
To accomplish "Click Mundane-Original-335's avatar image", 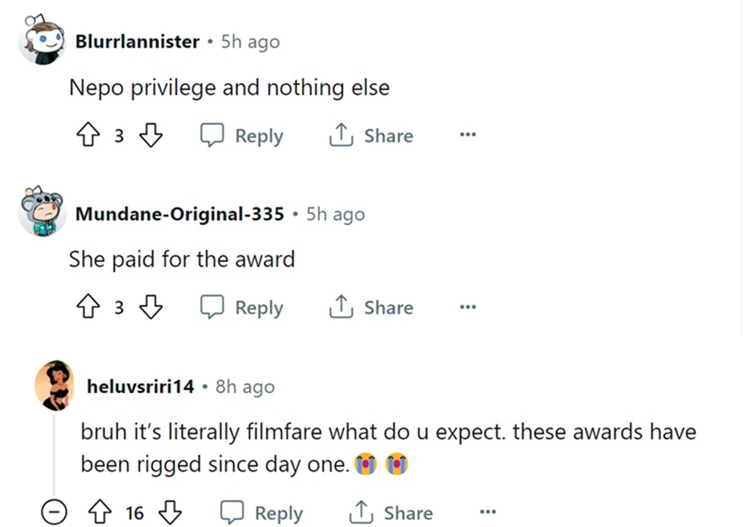I will click(42, 213).
